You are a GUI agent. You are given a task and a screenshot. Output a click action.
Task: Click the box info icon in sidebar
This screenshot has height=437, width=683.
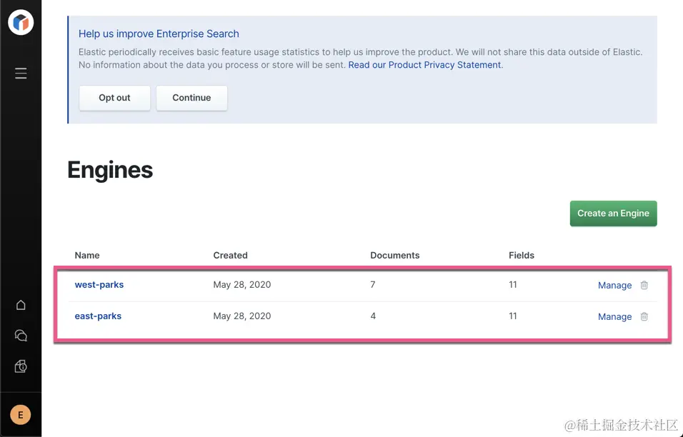click(21, 366)
